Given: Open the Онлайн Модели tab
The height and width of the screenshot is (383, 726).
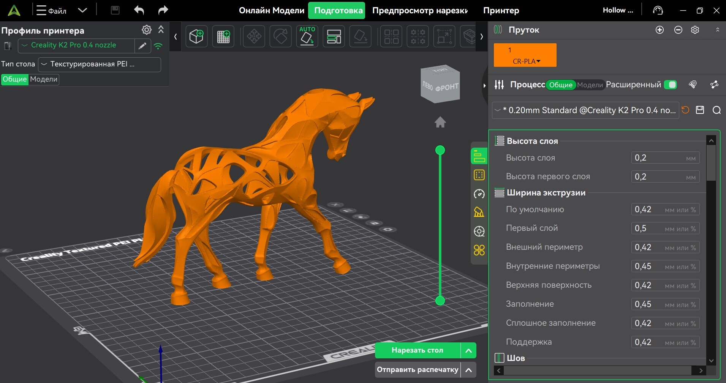Looking at the screenshot, I should pyautogui.click(x=271, y=11).
